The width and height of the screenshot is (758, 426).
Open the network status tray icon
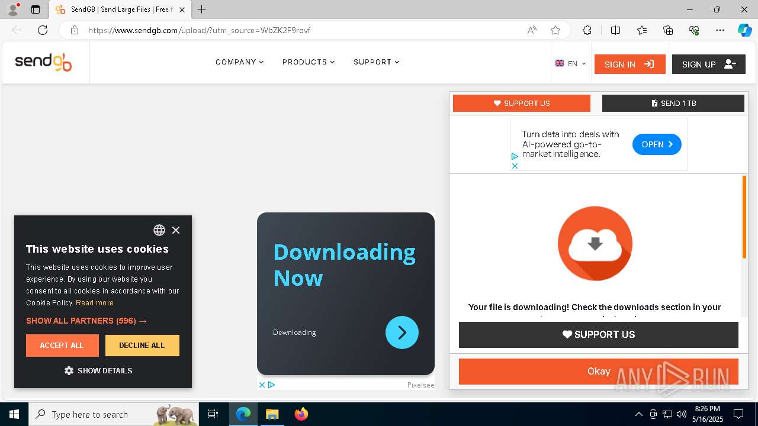click(x=667, y=414)
